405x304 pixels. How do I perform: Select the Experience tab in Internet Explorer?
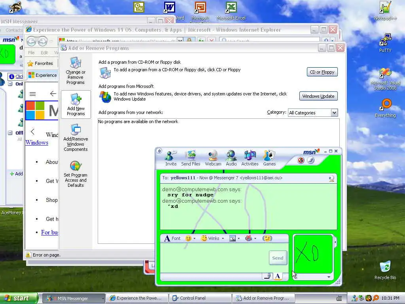[x=43, y=75]
